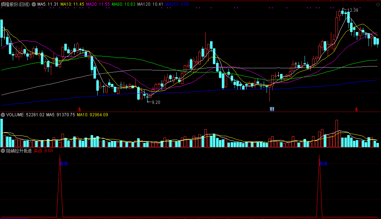Click the MA250 label in blue
The width and height of the screenshot is (381, 219).
tap(177, 4)
